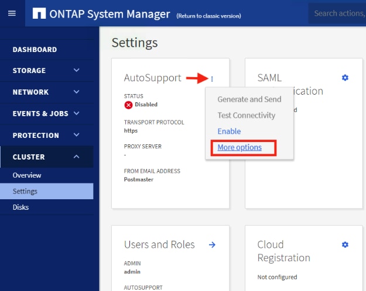The width and height of the screenshot is (366, 291).
Task: Choose Generate and Send menu option
Action: [x=249, y=99]
